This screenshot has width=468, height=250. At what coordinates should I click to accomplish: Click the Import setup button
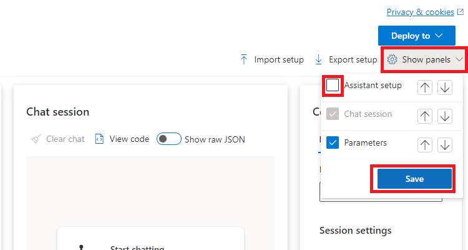tap(272, 59)
